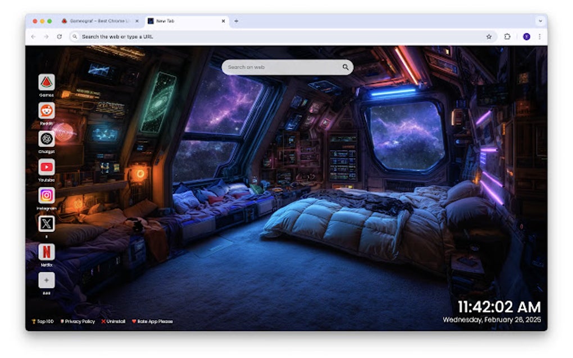Open the browser Extensions puzzle icon
Viewport: 573px width, 358px height.
(x=507, y=36)
